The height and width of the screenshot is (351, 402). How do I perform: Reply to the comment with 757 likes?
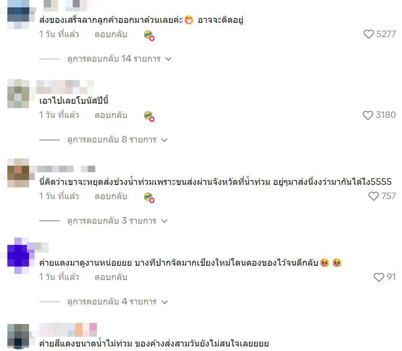pyautogui.click(x=111, y=196)
